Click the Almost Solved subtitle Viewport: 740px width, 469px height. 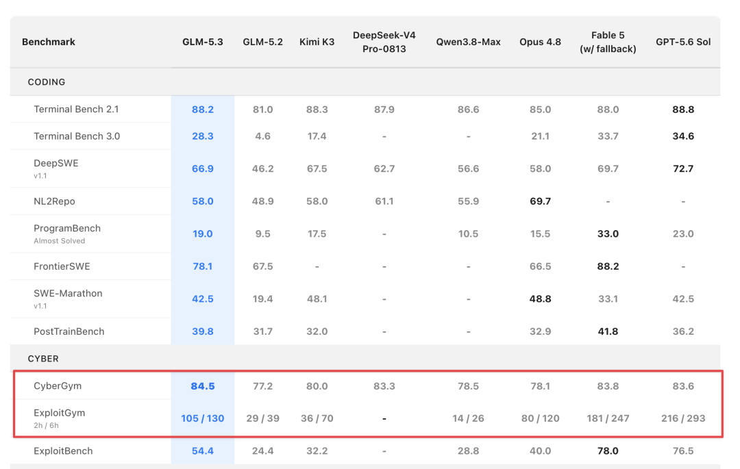tap(59, 241)
